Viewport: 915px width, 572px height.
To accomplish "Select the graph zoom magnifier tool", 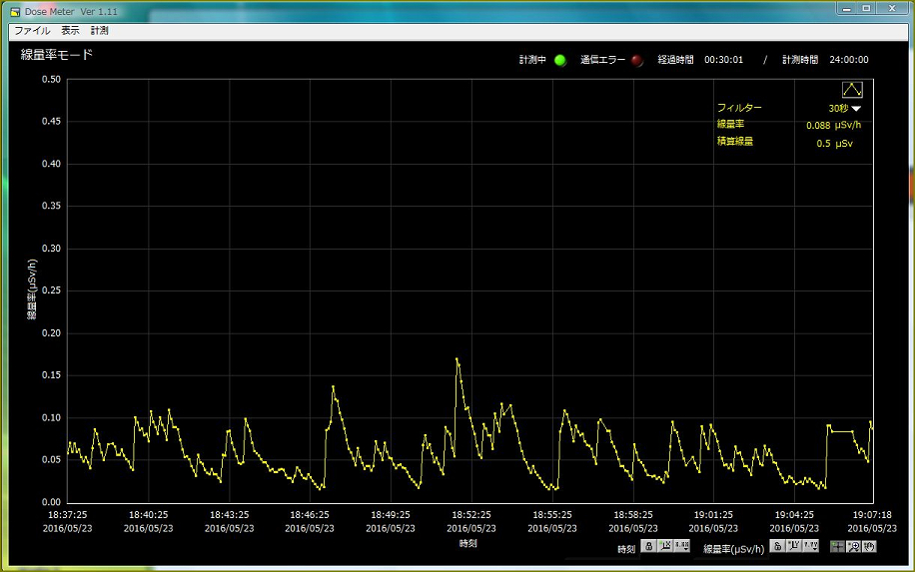I will pos(853,546).
